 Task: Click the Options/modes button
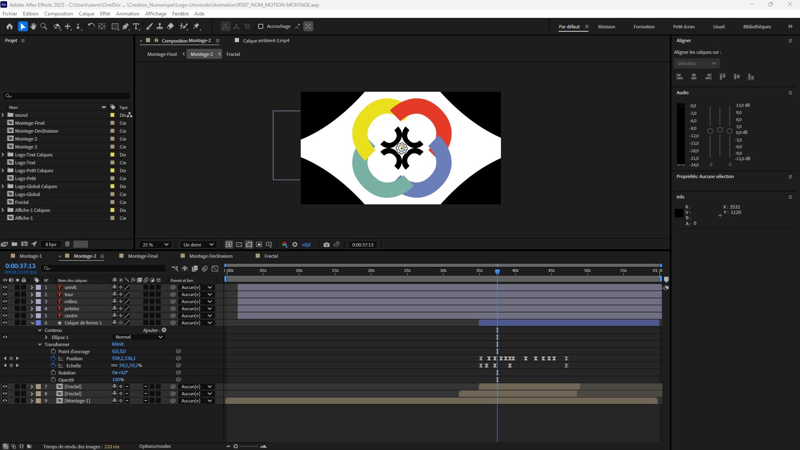point(155,446)
